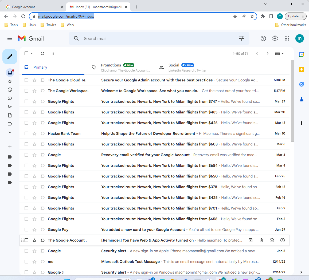Switch to the Primary tab
Image resolution: width=309 pixels, height=280 pixels.
(x=53, y=67)
